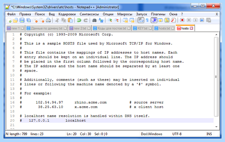
Task: Click the Copy toolbar icon
Action: (x=64, y=20)
